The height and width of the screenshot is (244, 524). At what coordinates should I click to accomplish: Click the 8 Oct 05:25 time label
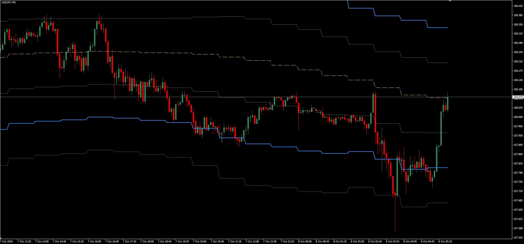[445, 242]
